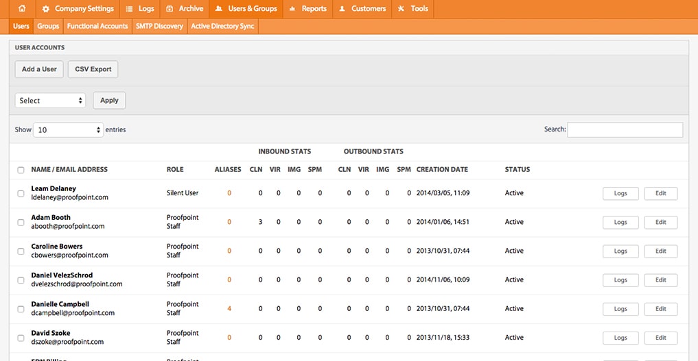Focus the Search input field
Screen dimensions: 698x361
pos(625,129)
